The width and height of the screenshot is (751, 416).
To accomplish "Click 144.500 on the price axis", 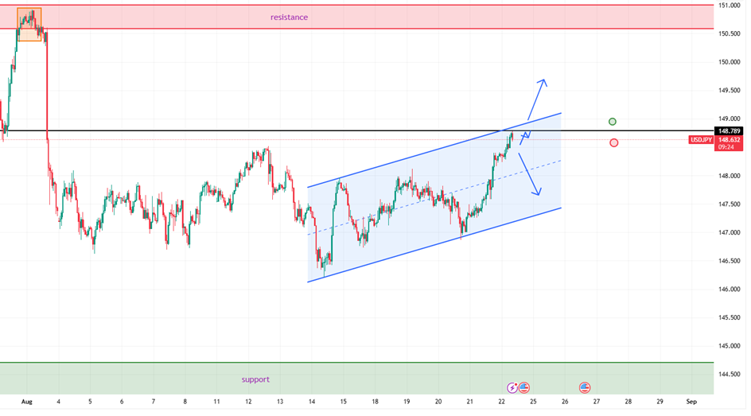I will click(x=730, y=375).
